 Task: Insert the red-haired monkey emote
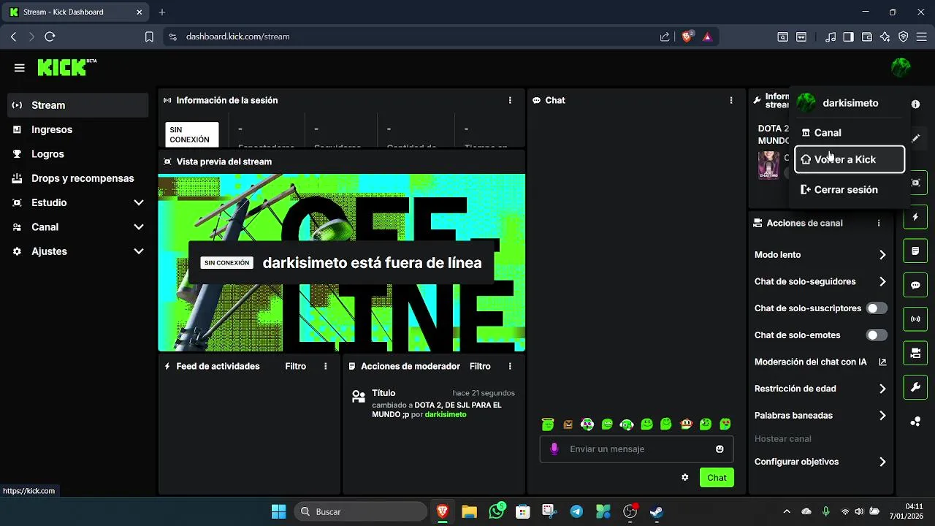(686, 424)
